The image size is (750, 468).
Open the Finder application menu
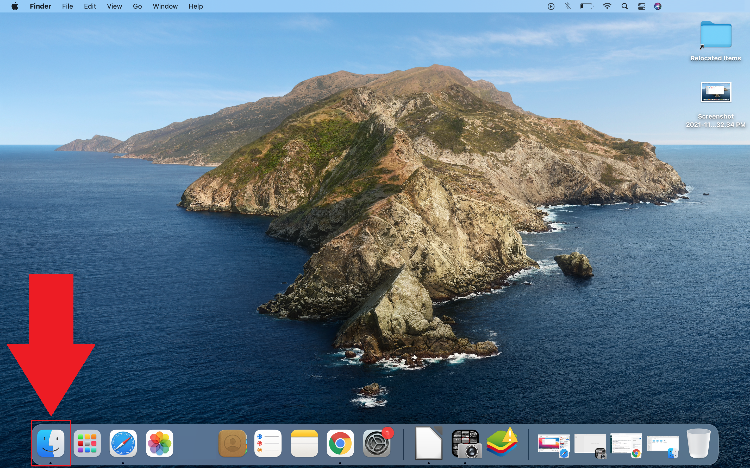tap(40, 6)
